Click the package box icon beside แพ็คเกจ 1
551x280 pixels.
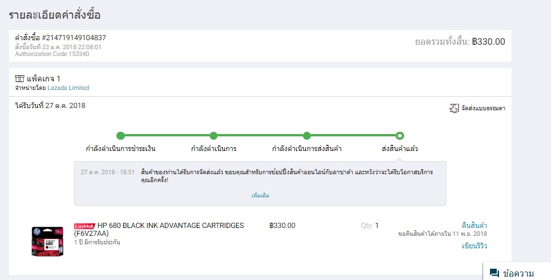click(20, 79)
